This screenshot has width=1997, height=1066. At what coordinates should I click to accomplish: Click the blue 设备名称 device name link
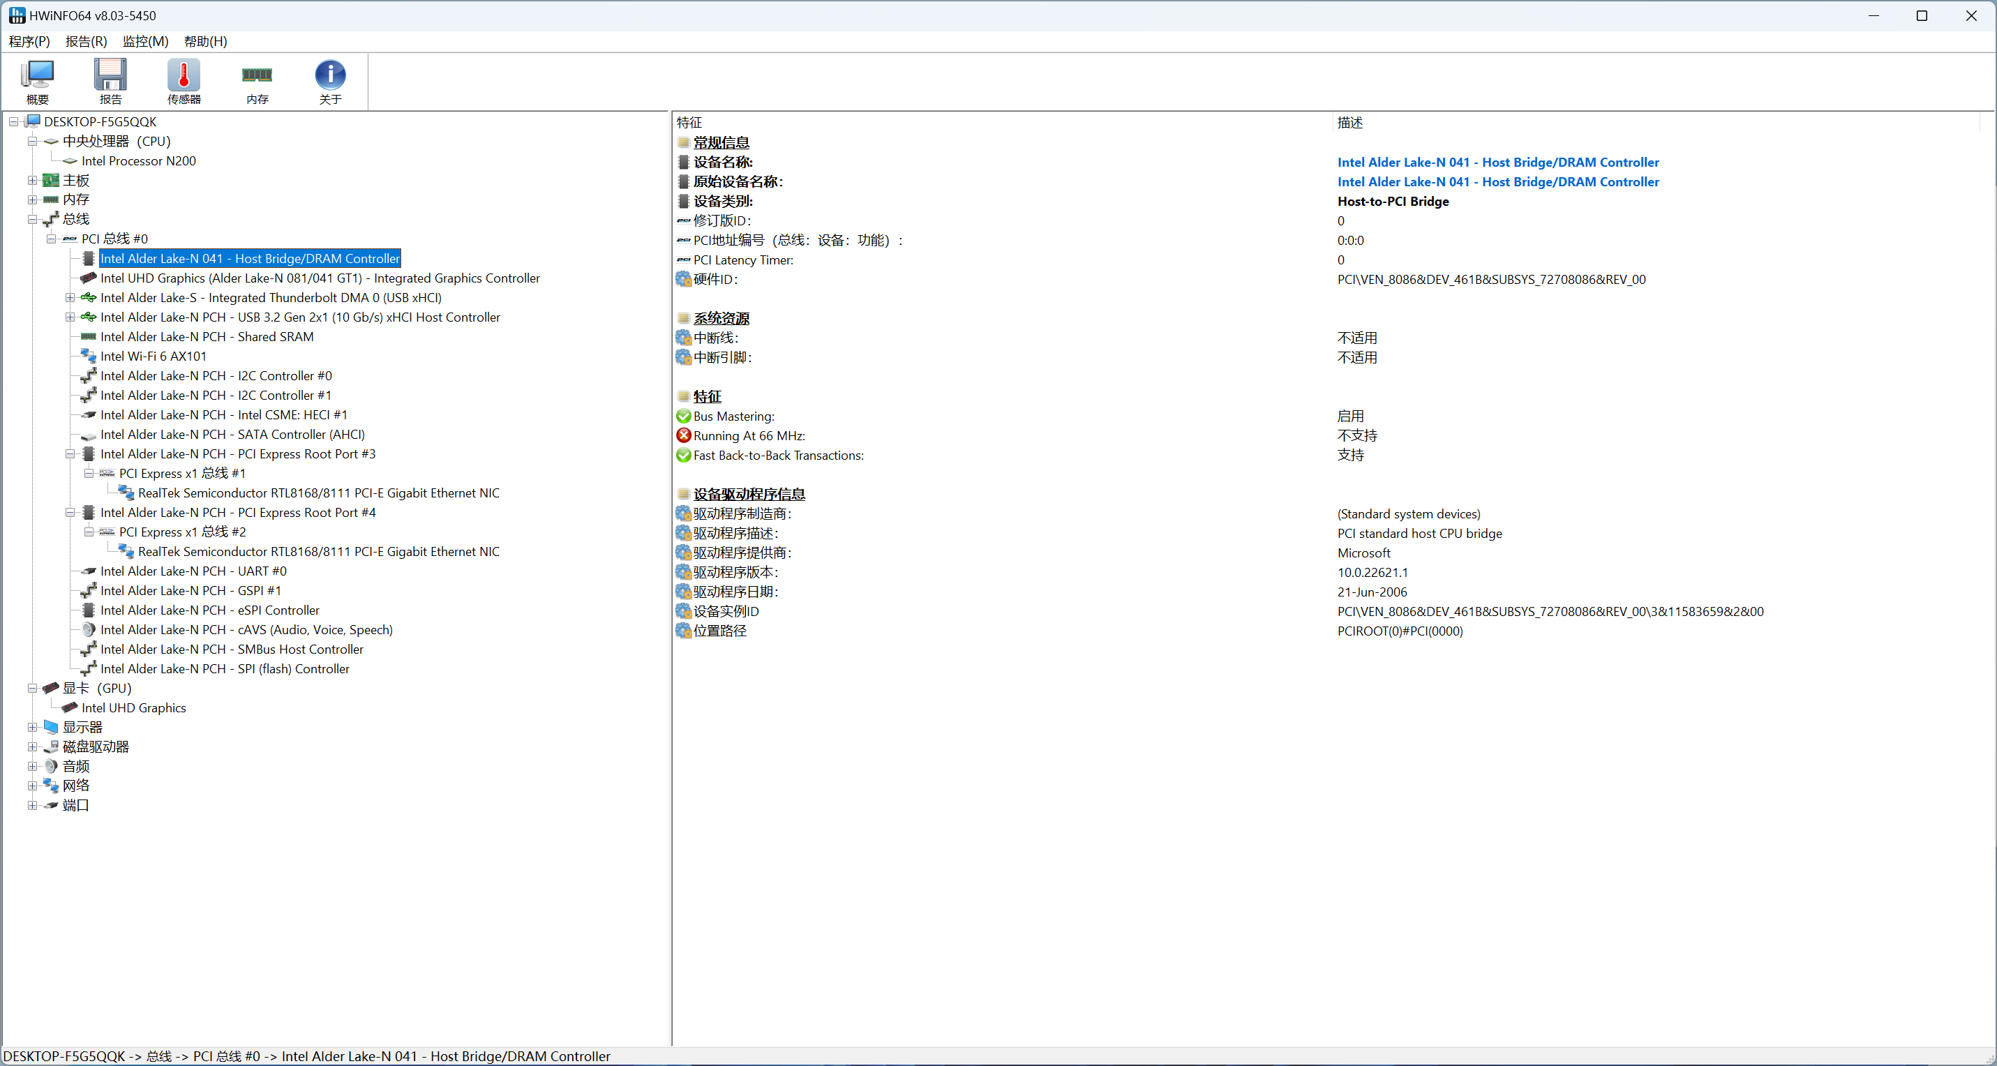(1497, 162)
